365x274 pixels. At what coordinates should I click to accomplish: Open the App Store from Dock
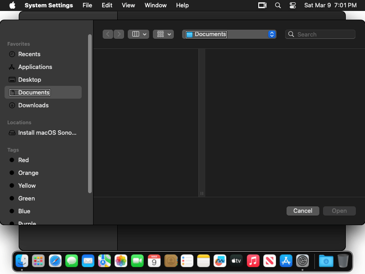pos(286,261)
